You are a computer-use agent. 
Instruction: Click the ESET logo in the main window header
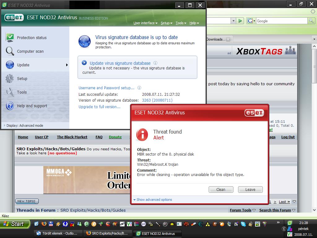point(14,17)
